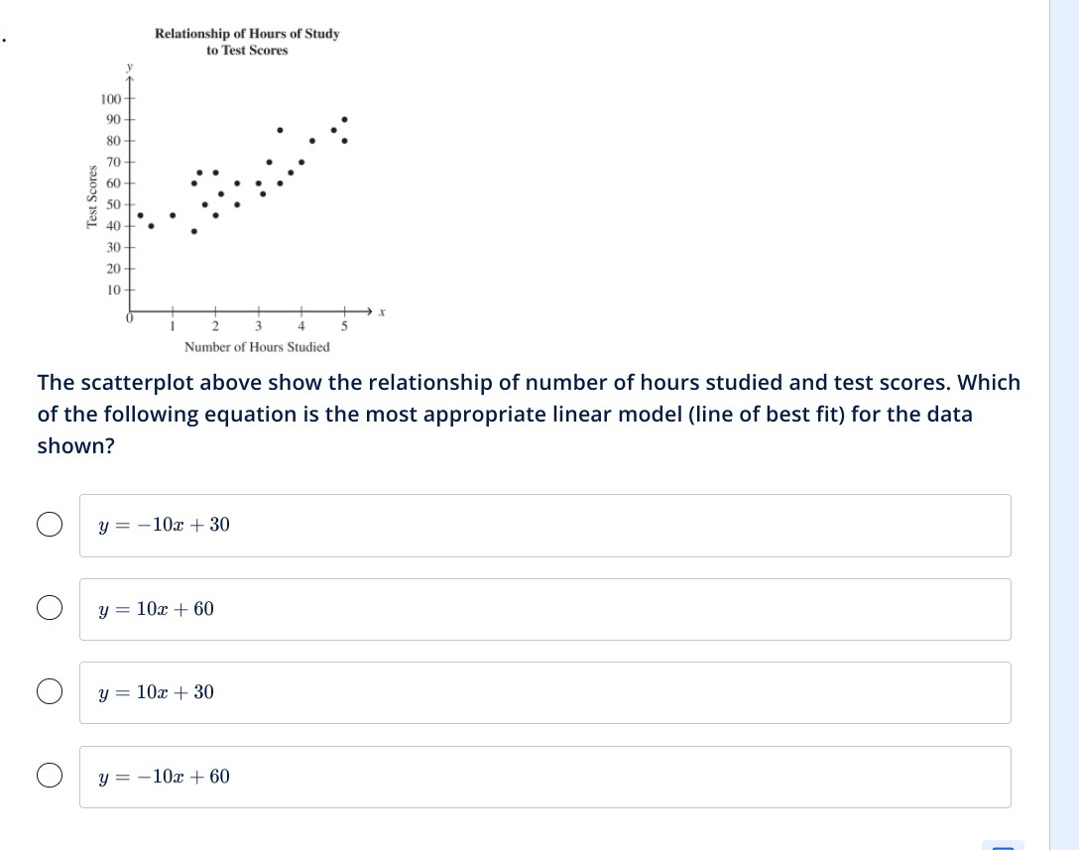
Task: Click the chart title 'Relationship of Hours of Study'
Action: tap(247, 34)
